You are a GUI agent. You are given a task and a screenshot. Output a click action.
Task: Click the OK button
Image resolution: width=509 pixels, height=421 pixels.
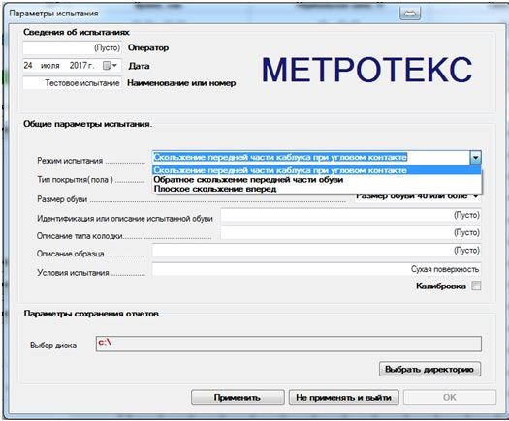(450, 398)
